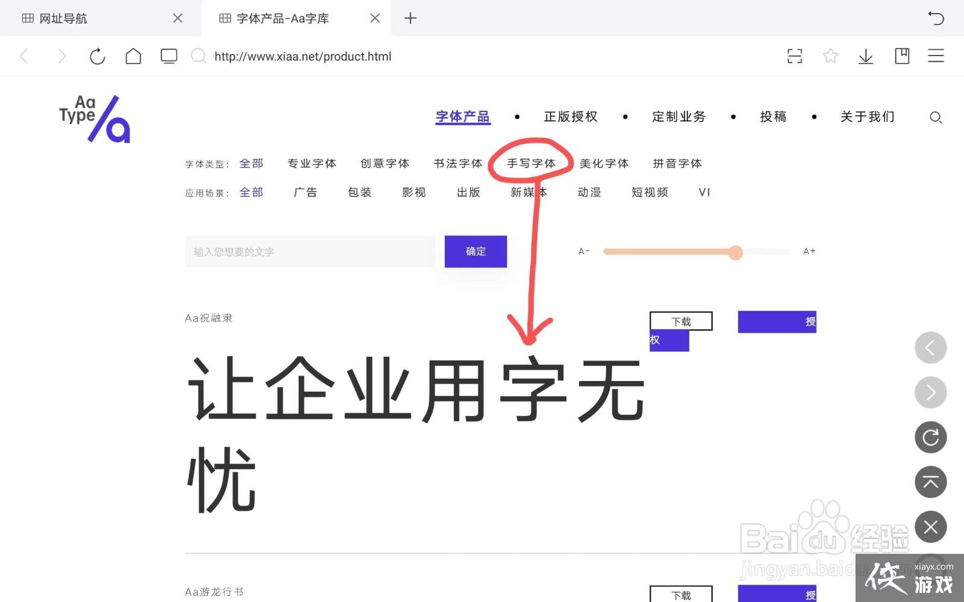Click the browser back arrow

click(24, 57)
